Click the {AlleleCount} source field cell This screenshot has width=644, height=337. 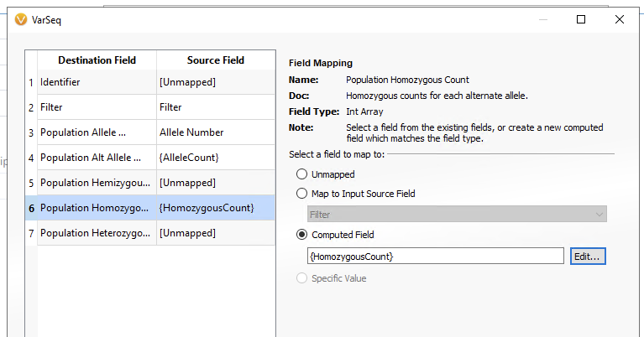click(x=216, y=158)
